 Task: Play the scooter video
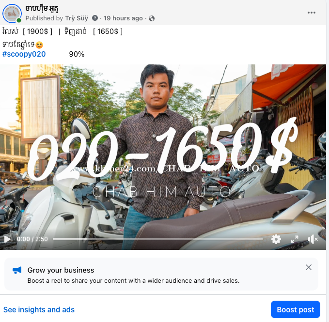click(x=7, y=239)
